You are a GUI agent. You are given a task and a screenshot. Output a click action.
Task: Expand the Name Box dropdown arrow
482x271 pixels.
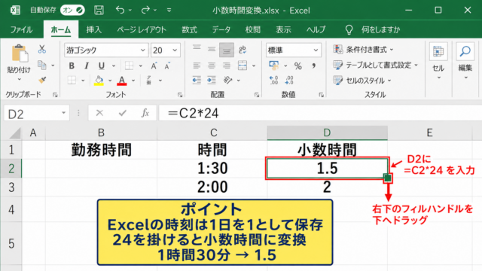point(63,113)
